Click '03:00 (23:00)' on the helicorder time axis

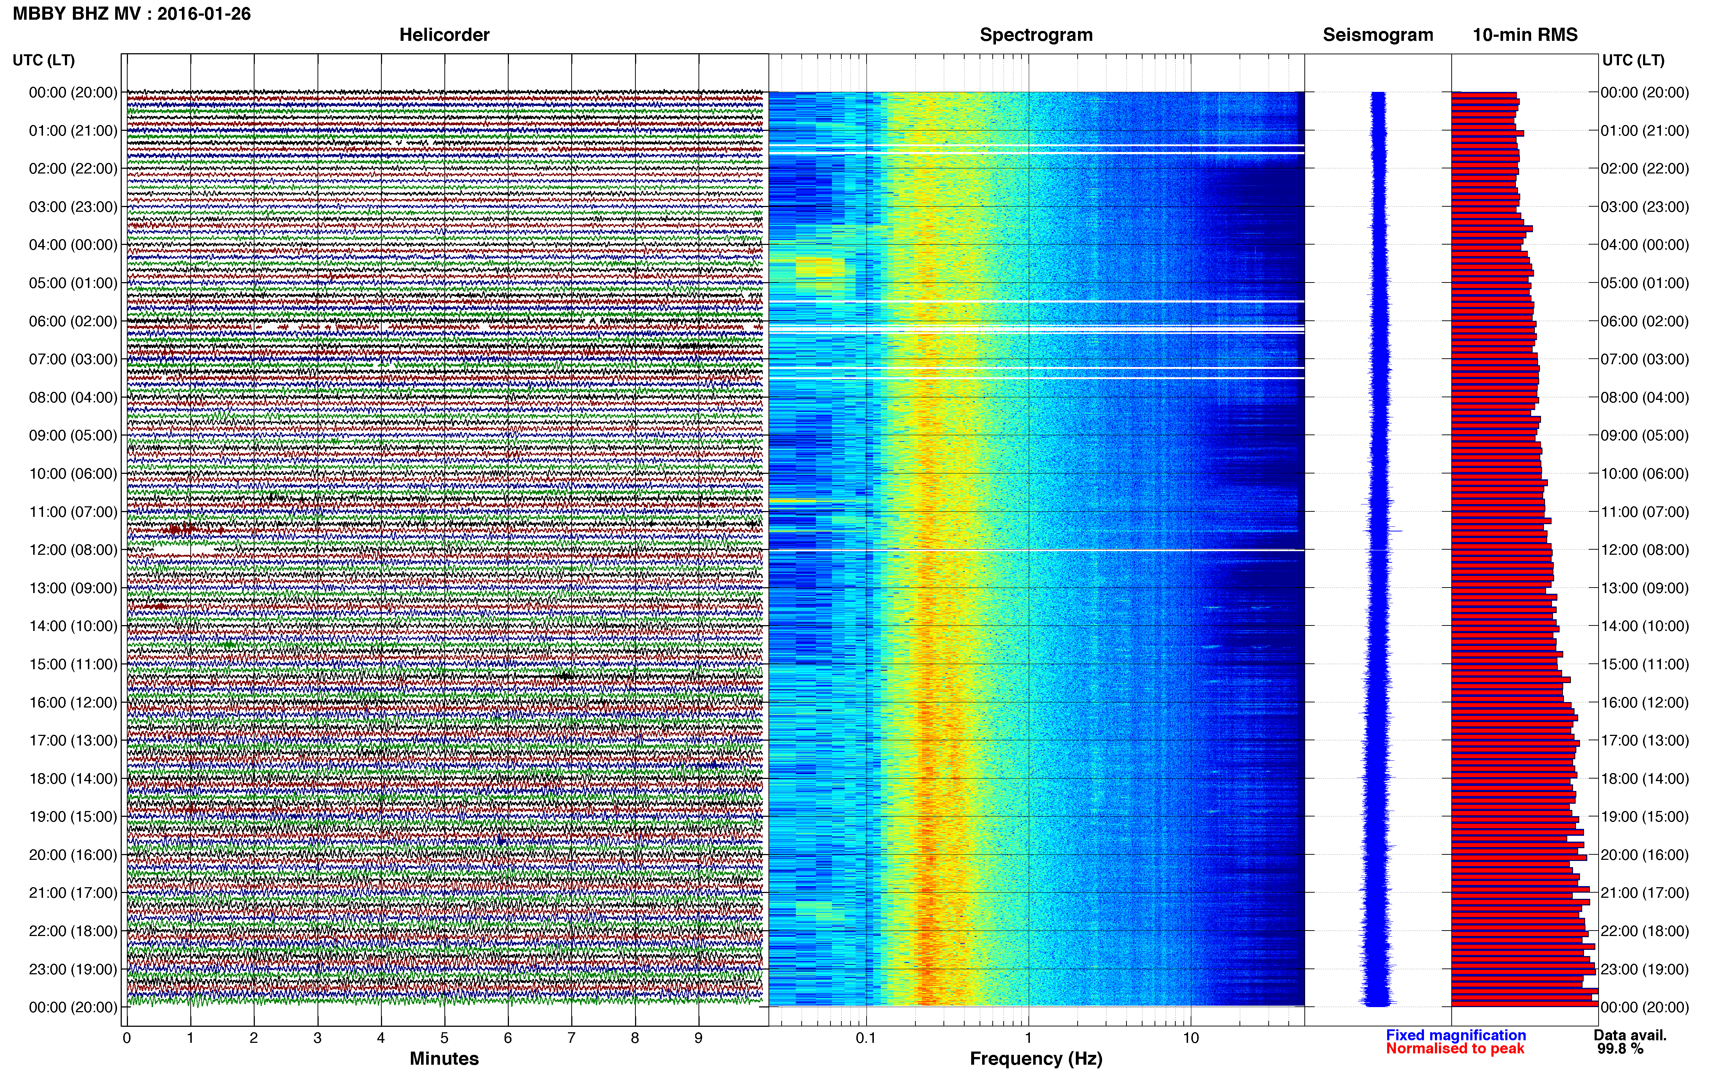(73, 206)
